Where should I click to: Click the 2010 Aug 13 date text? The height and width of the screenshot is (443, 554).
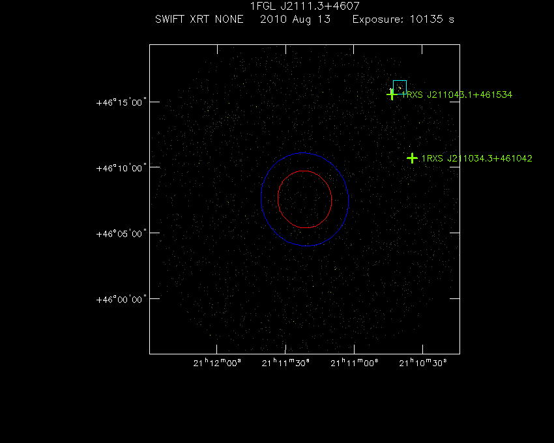(295, 20)
